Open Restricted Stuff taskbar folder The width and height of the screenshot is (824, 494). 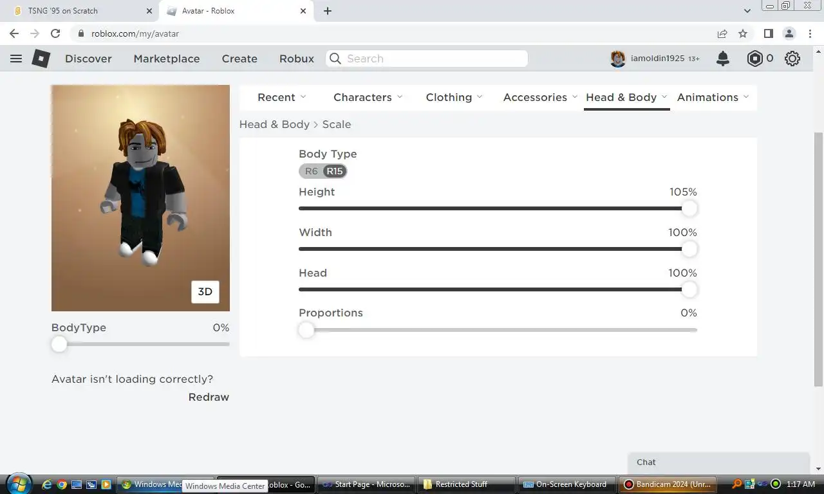(467, 484)
